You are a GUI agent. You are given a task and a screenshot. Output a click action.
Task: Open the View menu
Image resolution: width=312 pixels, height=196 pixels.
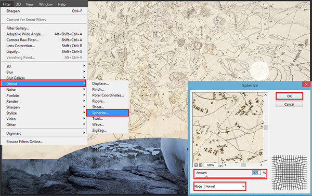pos(30,4)
